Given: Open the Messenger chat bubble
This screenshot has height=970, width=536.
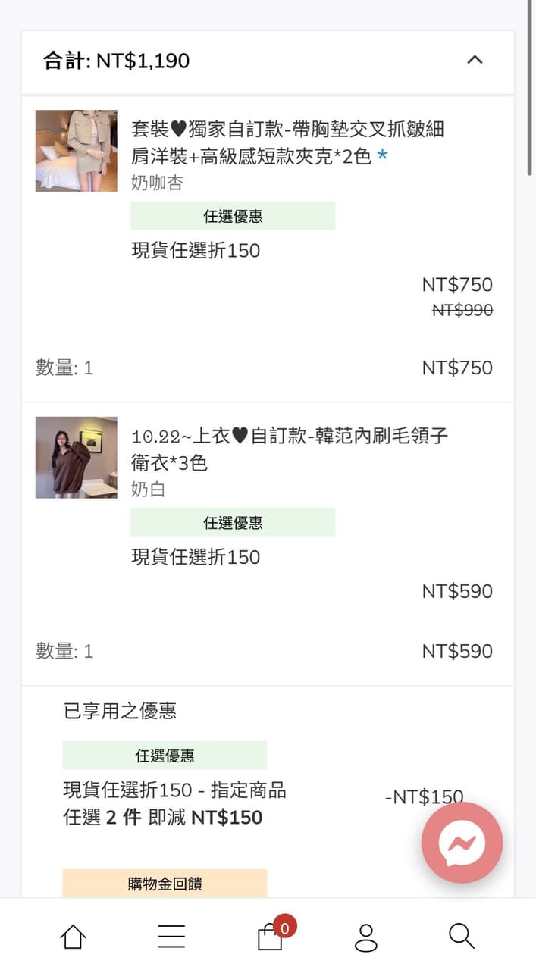Looking at the screenshot, I should [x=462, y=842].
